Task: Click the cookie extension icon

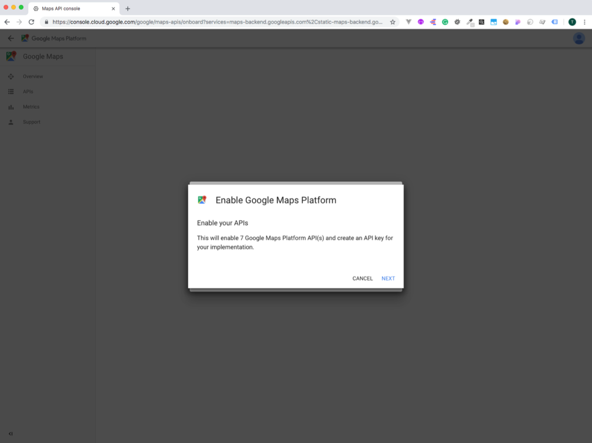Action: [x=506, y=22]
